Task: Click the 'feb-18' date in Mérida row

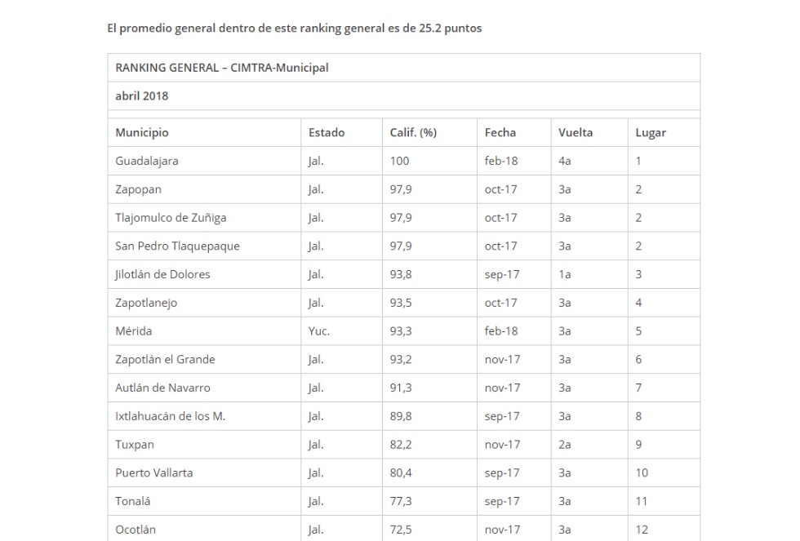Action: [501, 331]
